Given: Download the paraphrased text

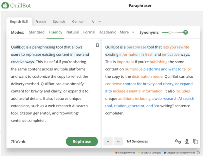Looking at the screenshot, I should (187, 142).
